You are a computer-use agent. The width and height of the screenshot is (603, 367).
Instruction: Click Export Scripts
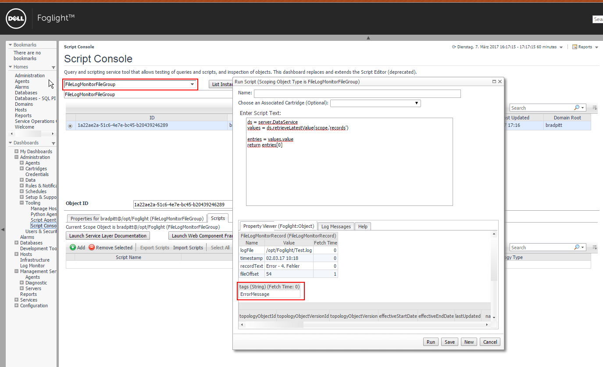tap(155, 248)
